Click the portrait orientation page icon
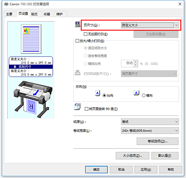Viewport: 186px width, 178px height. (x=98, y=93)
